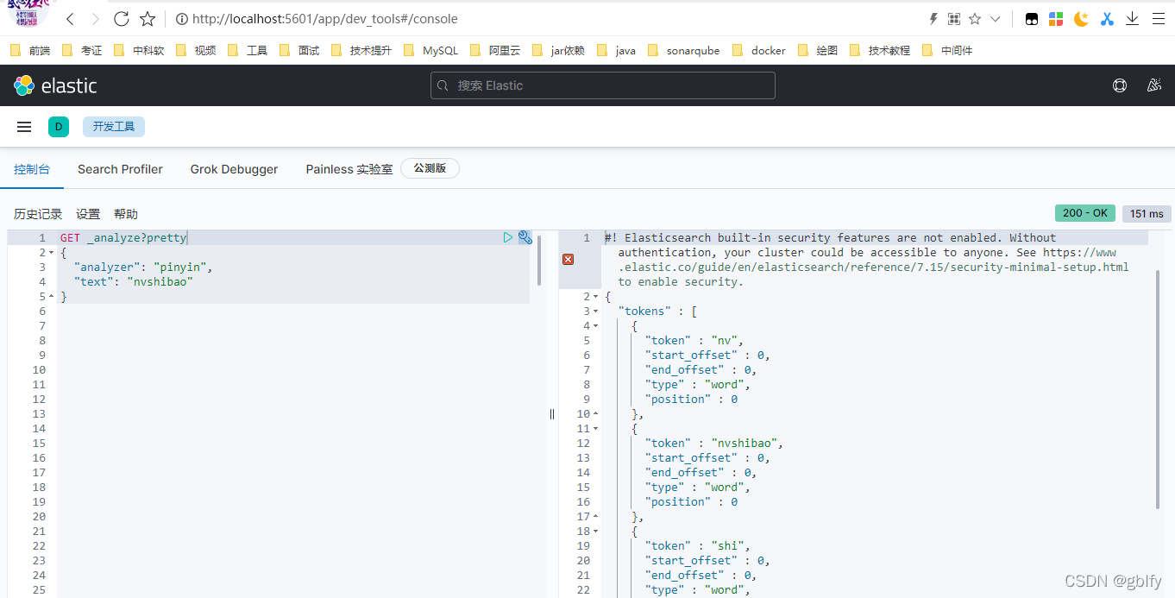Open the 前端 bookmark folder

30,50
